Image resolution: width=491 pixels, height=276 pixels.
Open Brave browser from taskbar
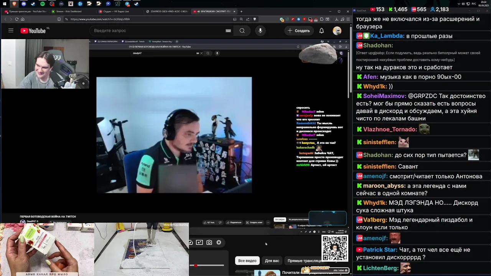click(x=14, y=4)
